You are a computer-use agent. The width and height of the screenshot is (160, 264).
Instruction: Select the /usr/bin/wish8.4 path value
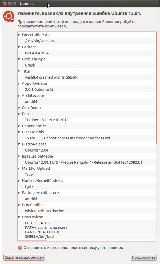click(87, 41)
